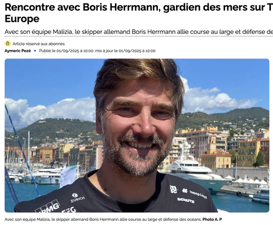Screen dimensions: 273x225
Task: Click the 'Article réservé aux abonnés' label
Action: (38, 44)
